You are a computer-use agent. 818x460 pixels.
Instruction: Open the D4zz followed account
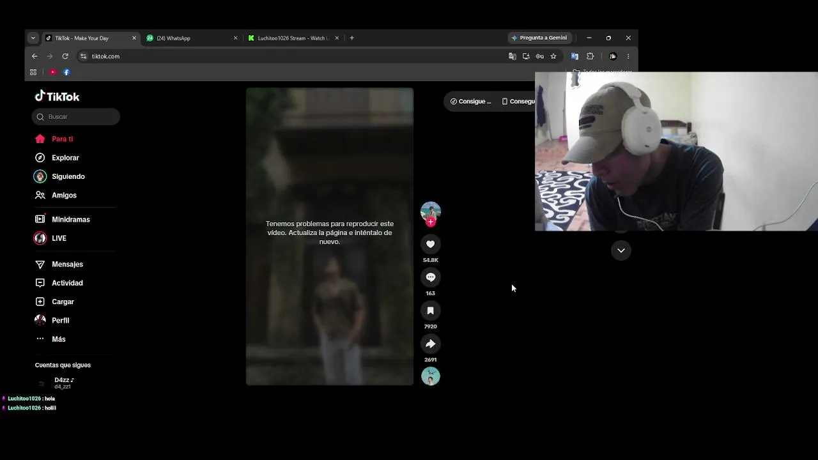(x=64, y=383)
